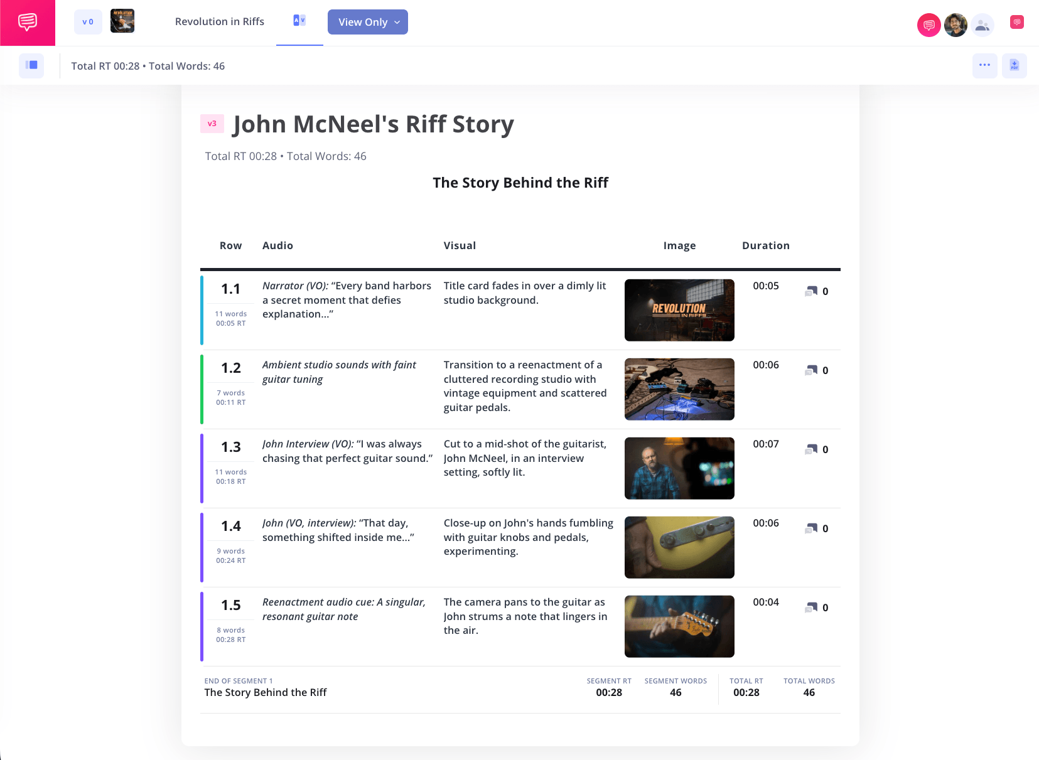Click the purple color bar of row 1.3
The width and height of the screenshot is (1039, 760).
pos(202,469)
